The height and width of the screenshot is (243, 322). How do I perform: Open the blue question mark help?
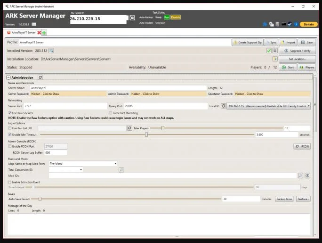point(296,24)
